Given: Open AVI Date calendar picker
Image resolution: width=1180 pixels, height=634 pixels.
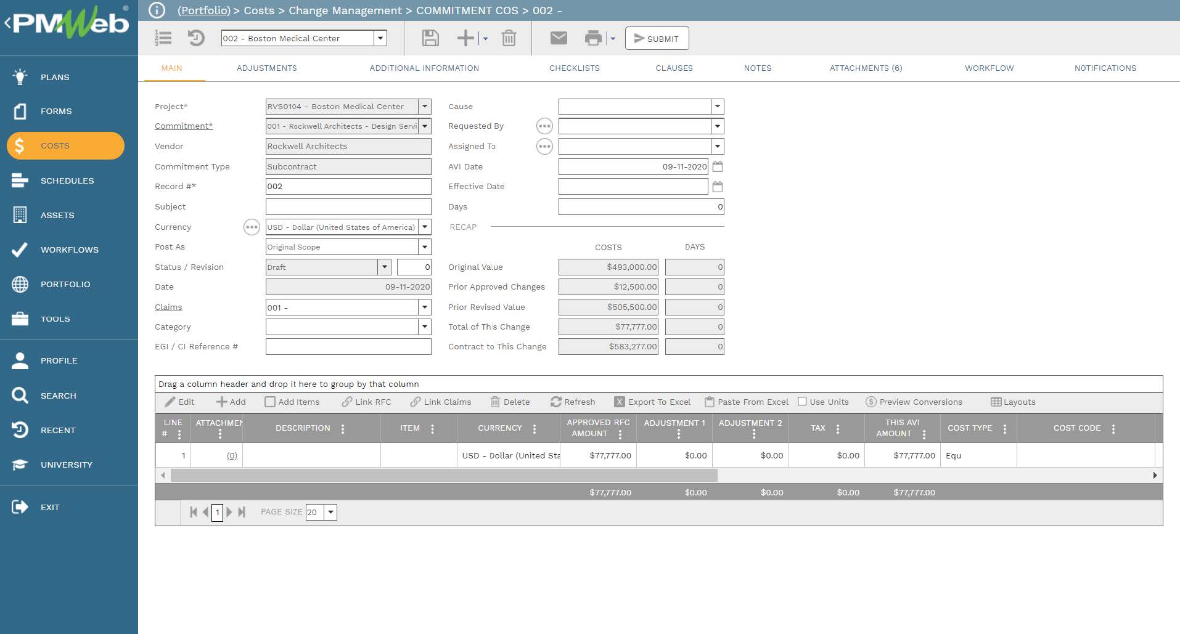Looking at the screenshot, I should pos(718,166).
